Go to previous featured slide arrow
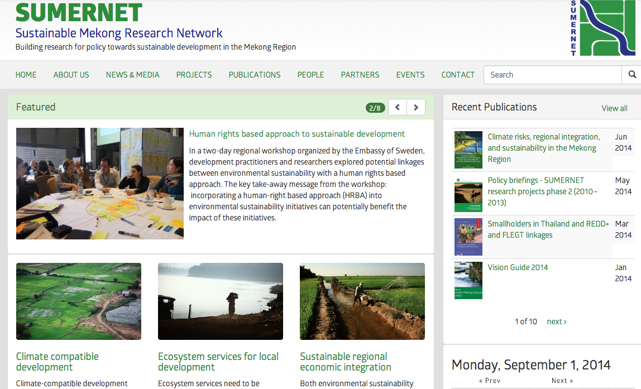The width and height of the screenshot is (641, 389). pyautogui.click(x=397, y=107)
